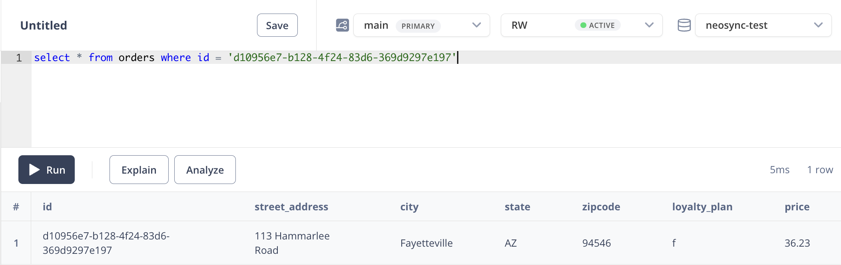Click the street_address column header
Screen dimensions: 841x265
(x=291, y=207)
